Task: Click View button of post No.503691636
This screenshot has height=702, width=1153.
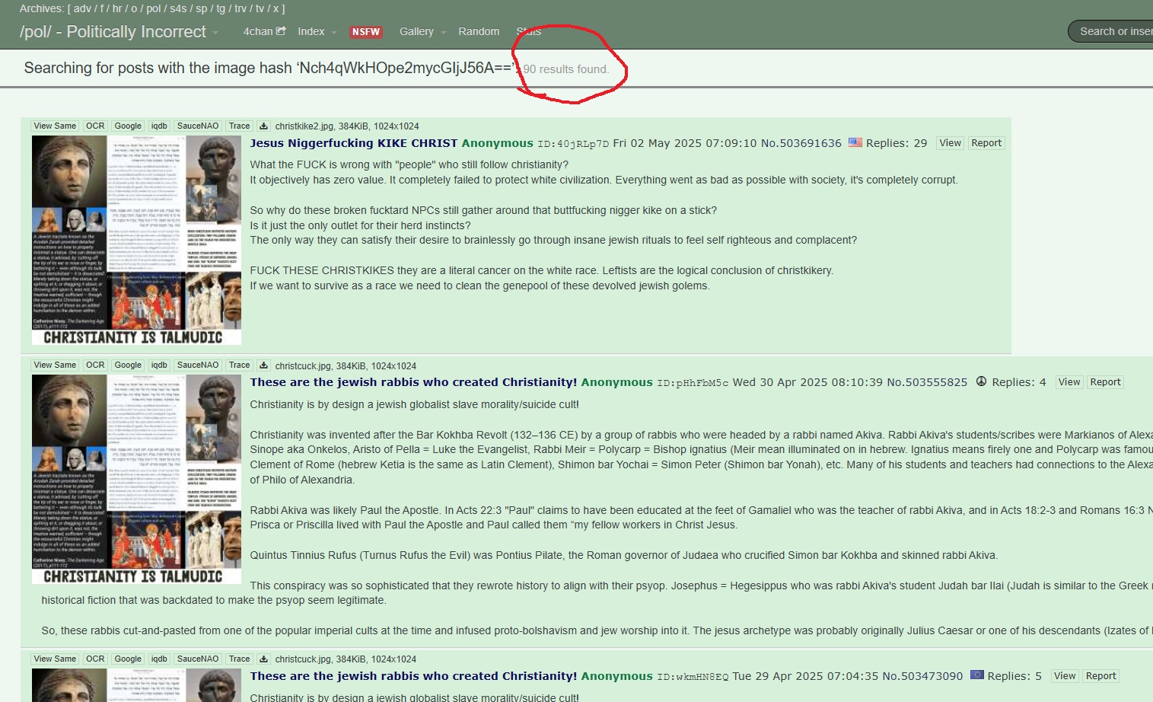Action: pyautogui.click(x=950, y=143)
